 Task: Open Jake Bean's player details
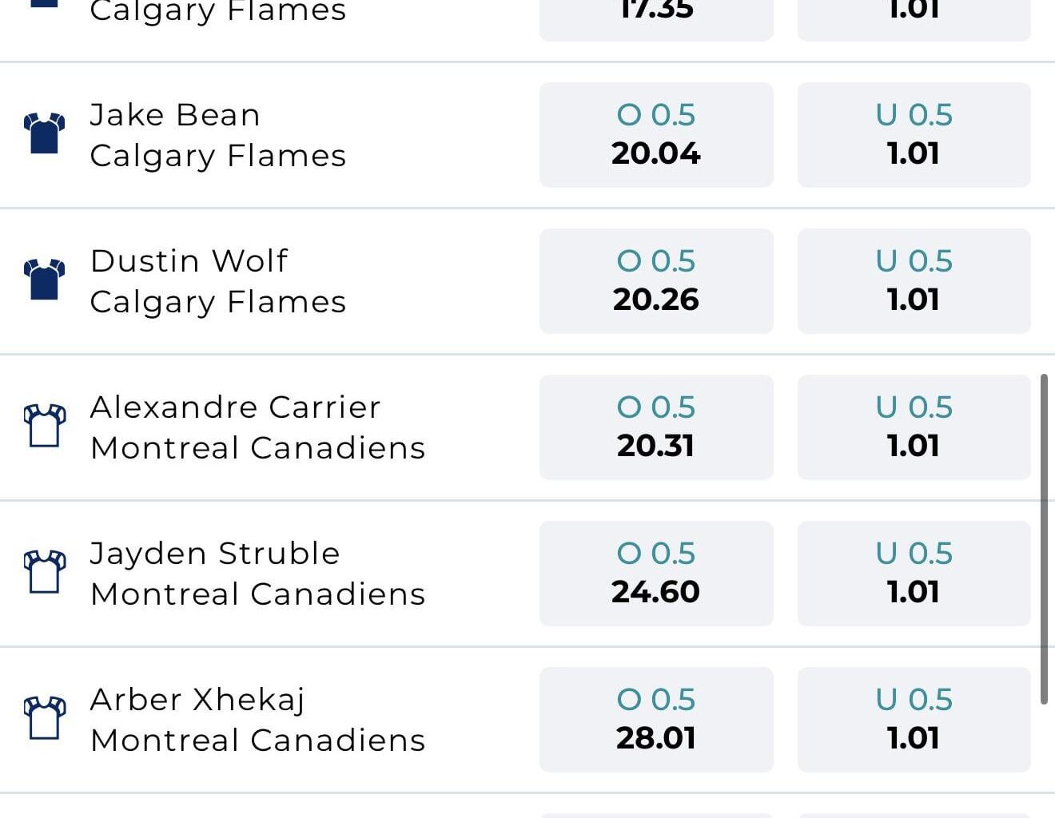pyautogui.click(x=174, y=114)
